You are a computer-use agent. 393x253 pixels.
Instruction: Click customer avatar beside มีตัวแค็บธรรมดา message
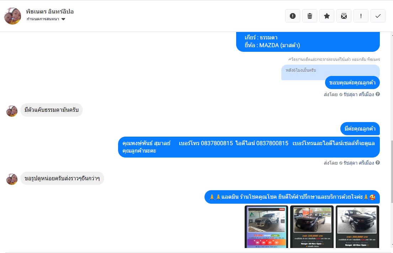(x=12, y=111)
